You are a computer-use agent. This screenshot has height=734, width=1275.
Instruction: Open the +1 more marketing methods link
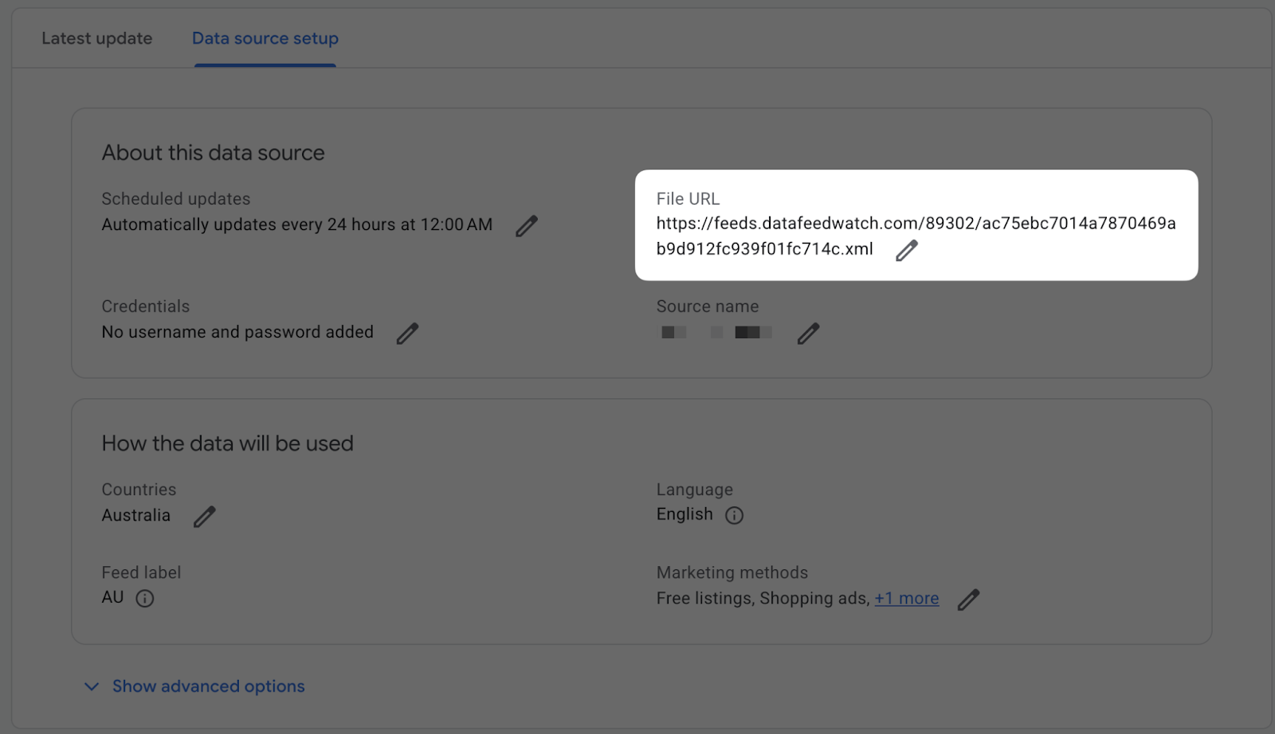point(906,599)
